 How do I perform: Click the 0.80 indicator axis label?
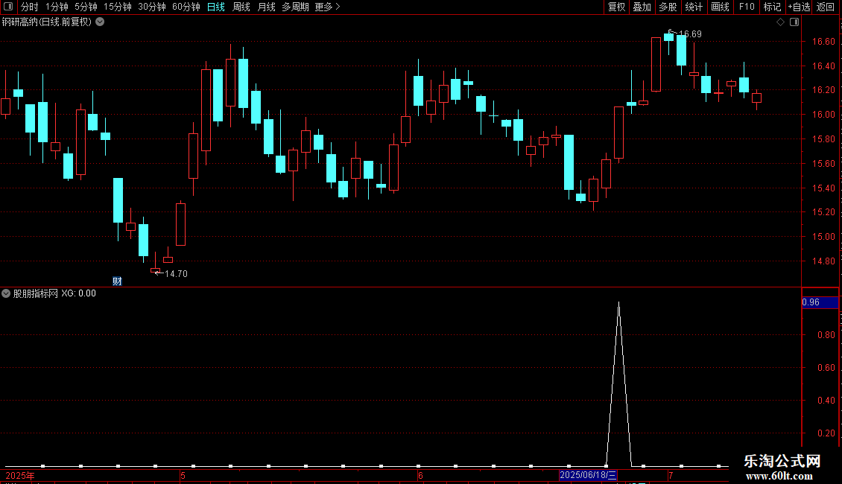[826, 335]
